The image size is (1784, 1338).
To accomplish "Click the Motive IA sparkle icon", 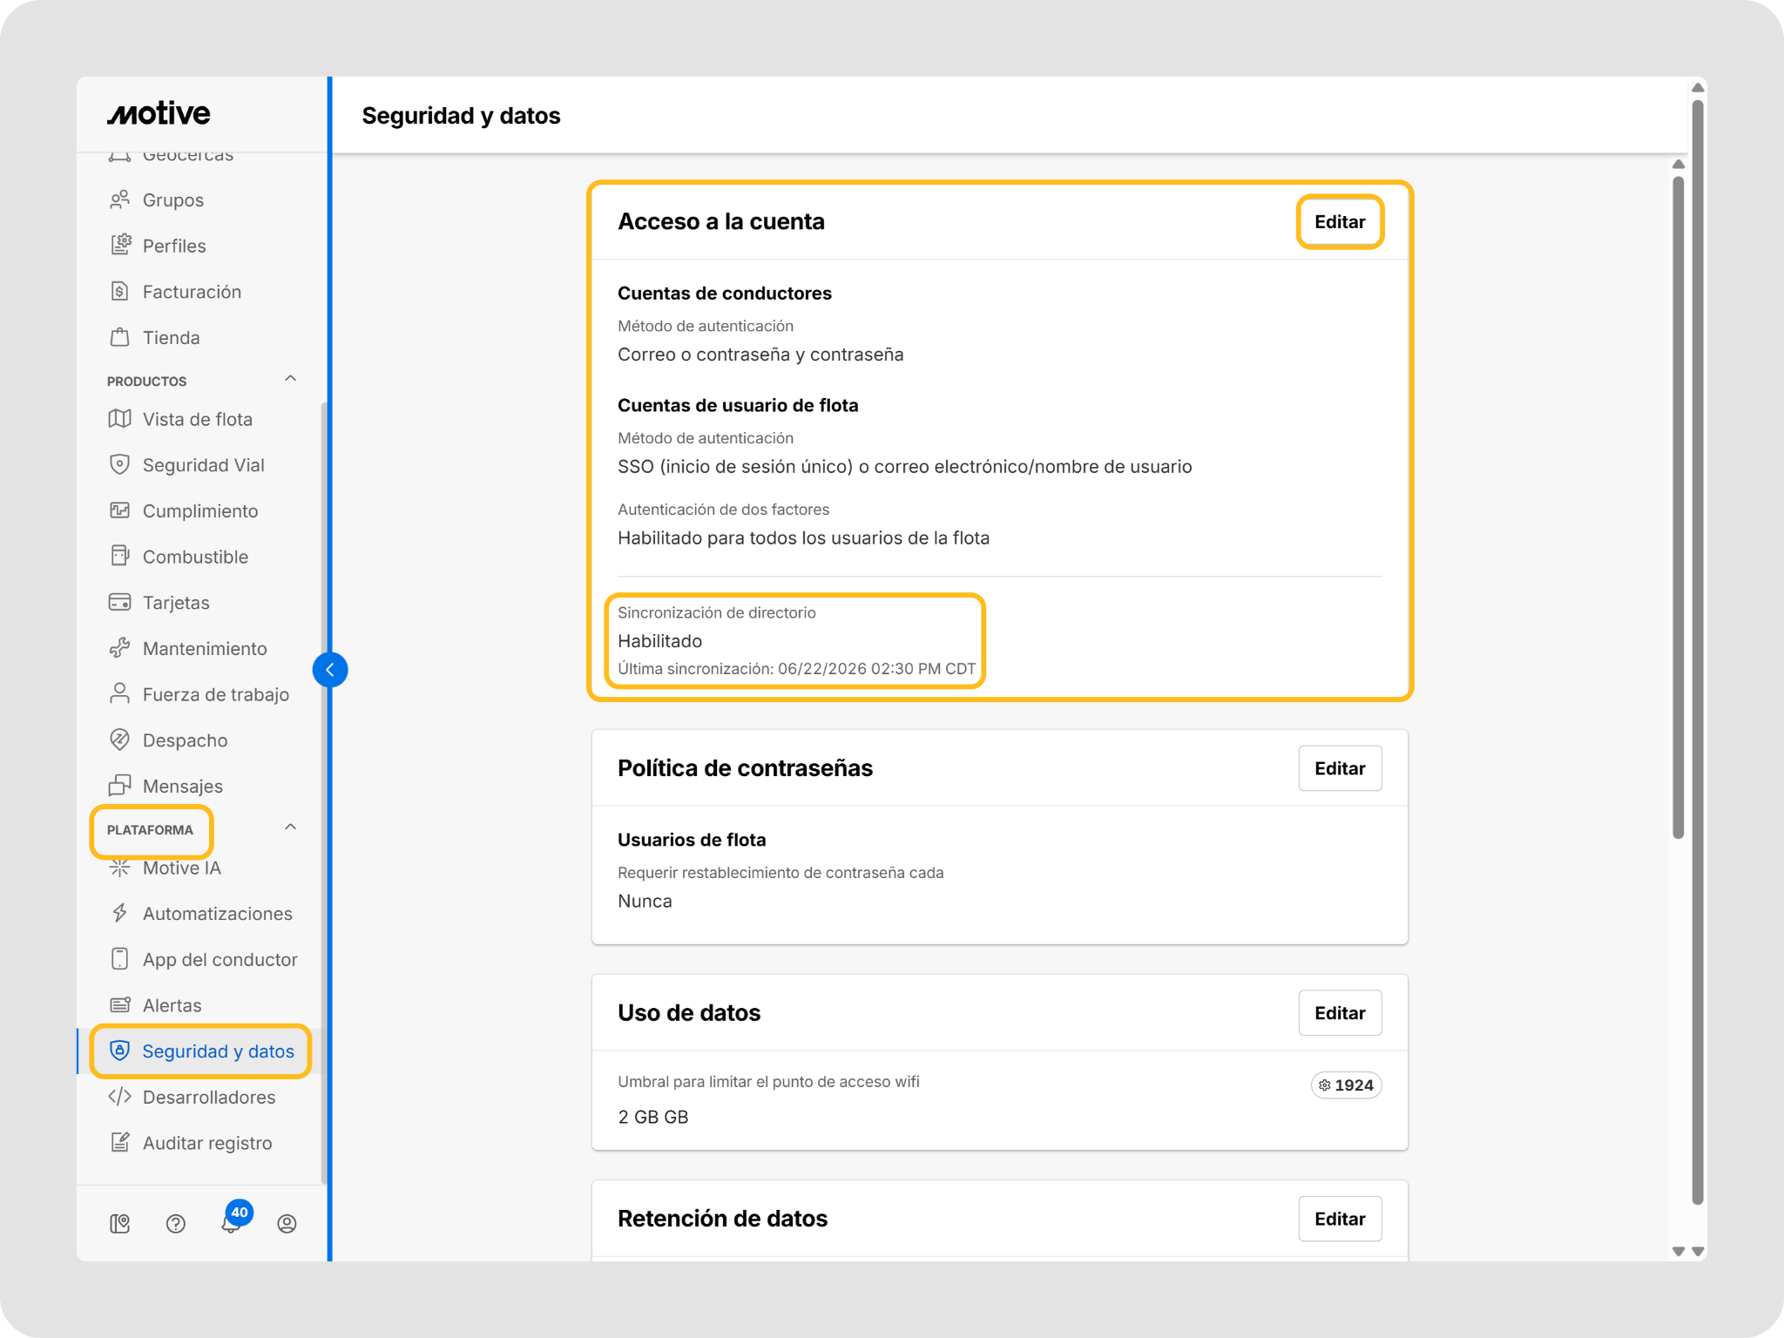I will tap(120, 868).
